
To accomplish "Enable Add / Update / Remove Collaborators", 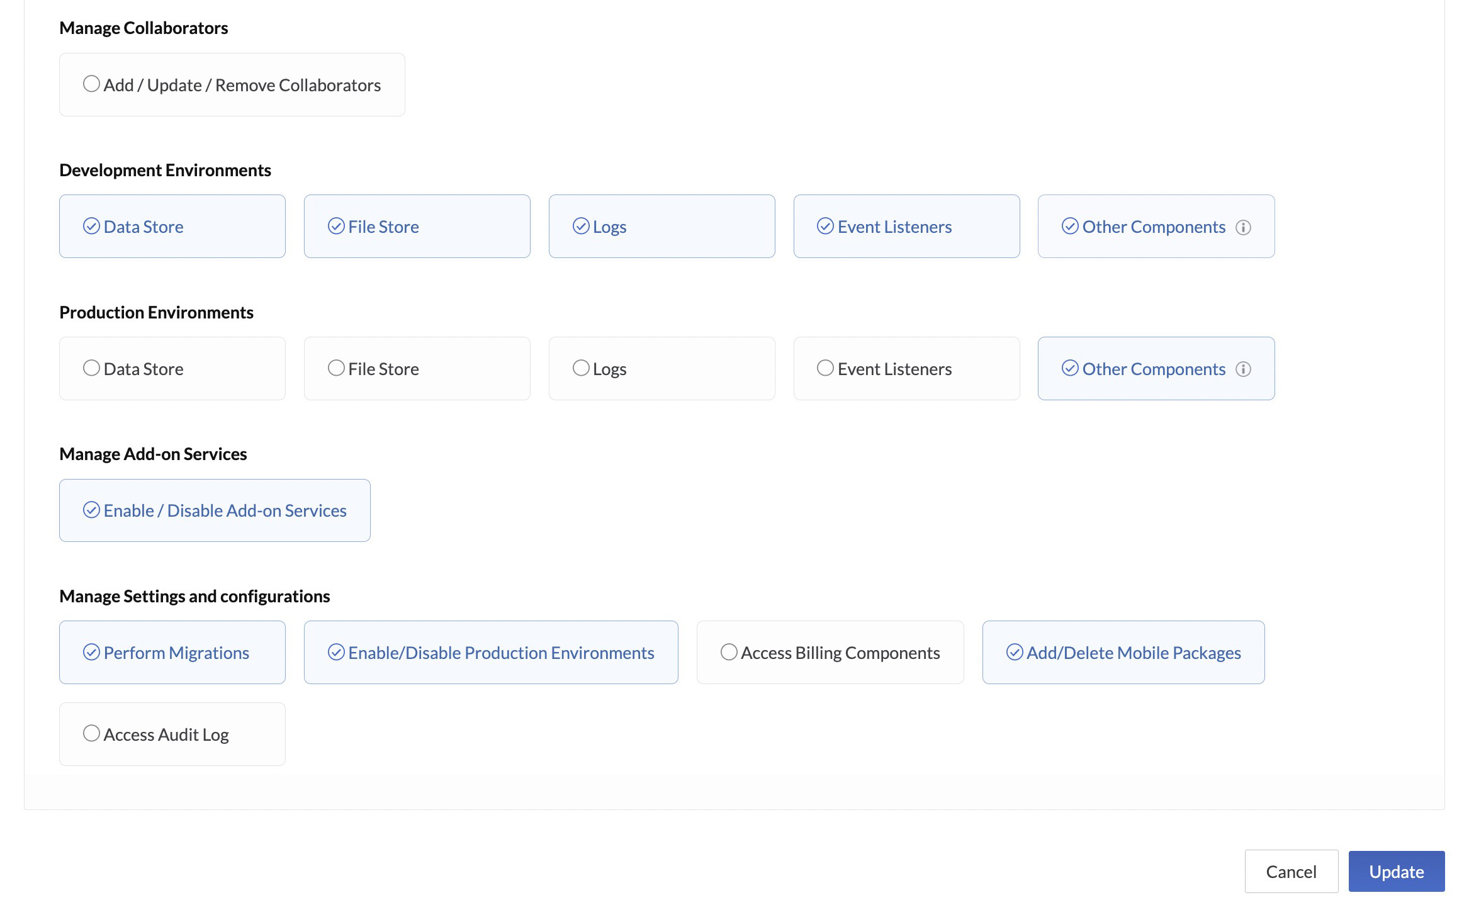I will (91, 84).
